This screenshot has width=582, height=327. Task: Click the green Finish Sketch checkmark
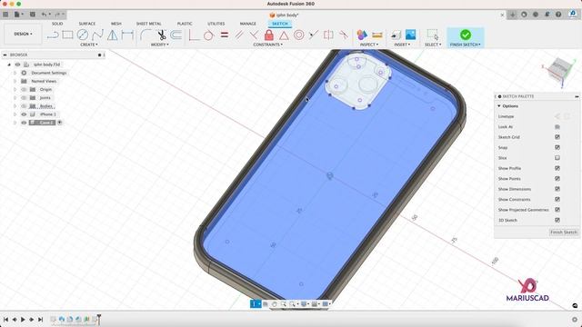(466, 35)
